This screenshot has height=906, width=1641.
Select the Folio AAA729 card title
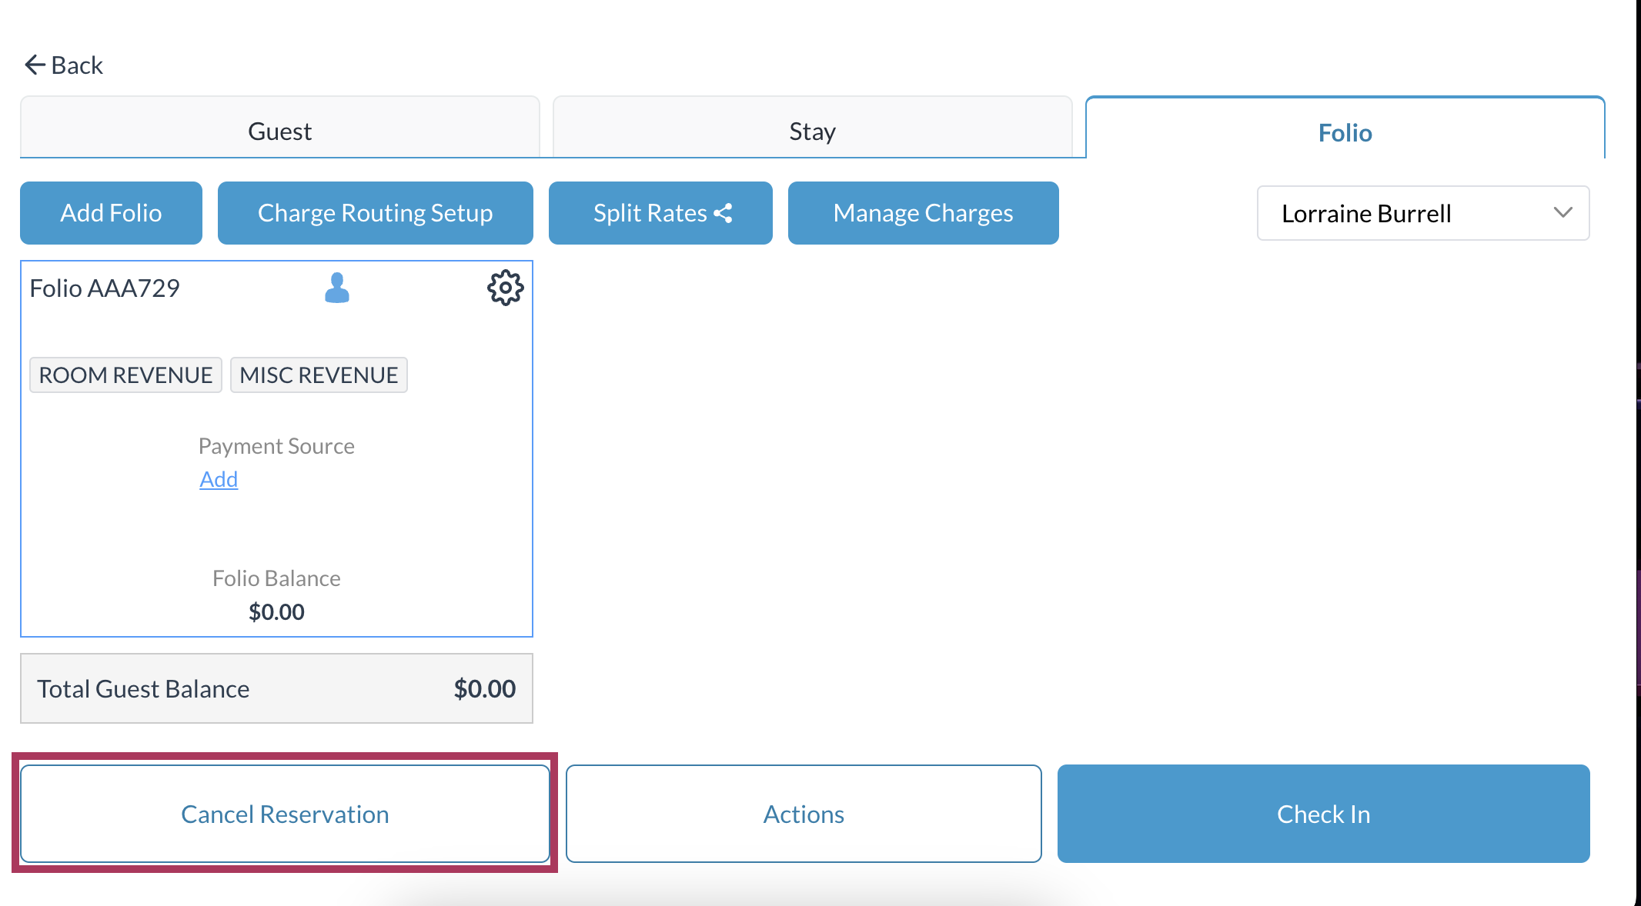[105, 288]
